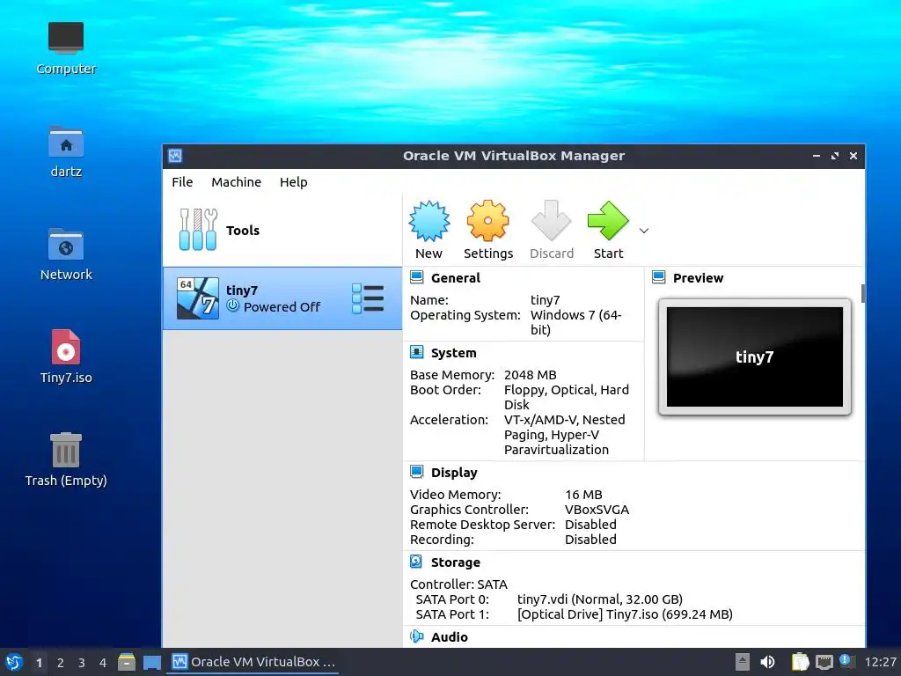
Task: Click the 2048 MB base memory value
Action: coord(530,375)
